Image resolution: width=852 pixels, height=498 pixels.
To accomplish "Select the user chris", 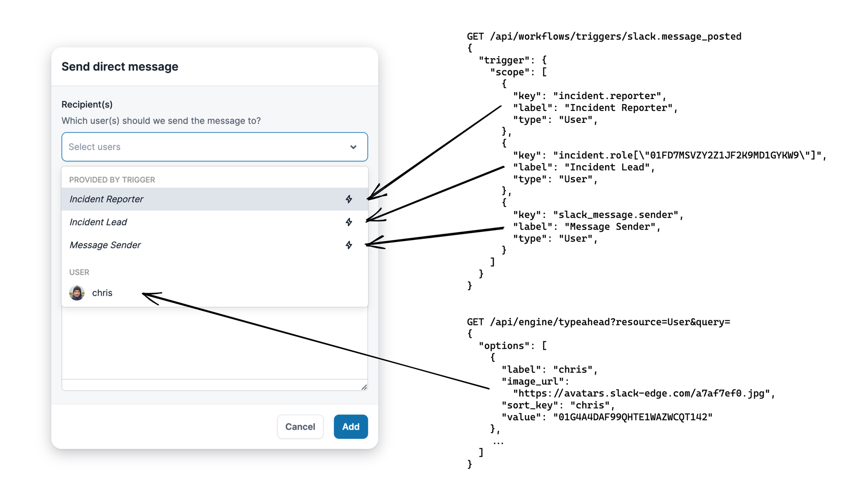I will click(x=102, y=293).
